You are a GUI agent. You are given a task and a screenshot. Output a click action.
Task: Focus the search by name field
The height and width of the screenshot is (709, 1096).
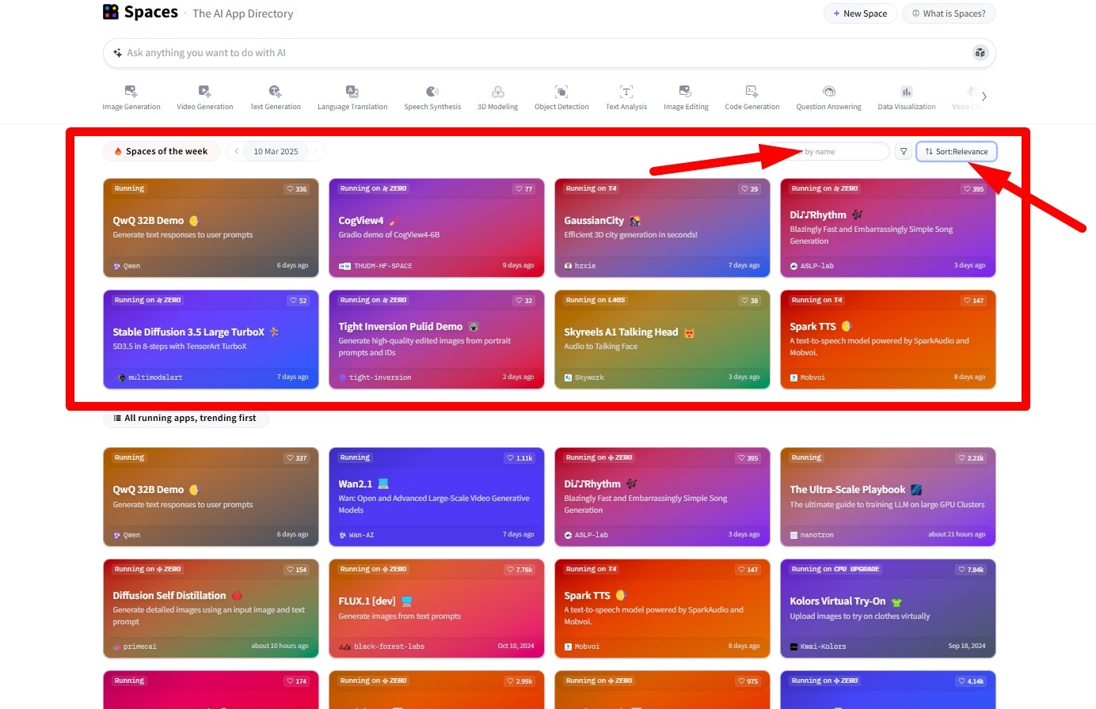tap(829, 151)
